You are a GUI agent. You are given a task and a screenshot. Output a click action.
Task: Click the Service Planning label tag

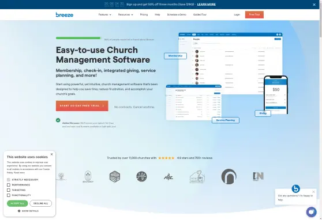226,120
